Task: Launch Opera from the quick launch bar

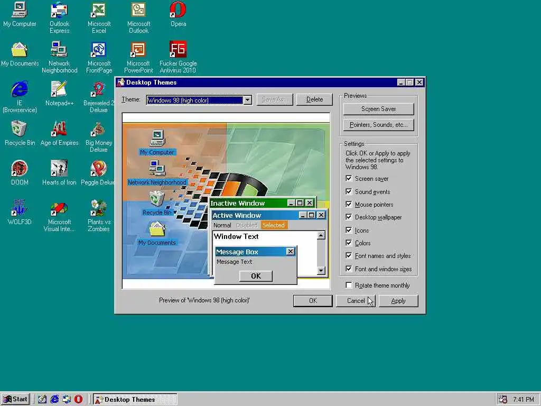Action: [x=79, y=400]
